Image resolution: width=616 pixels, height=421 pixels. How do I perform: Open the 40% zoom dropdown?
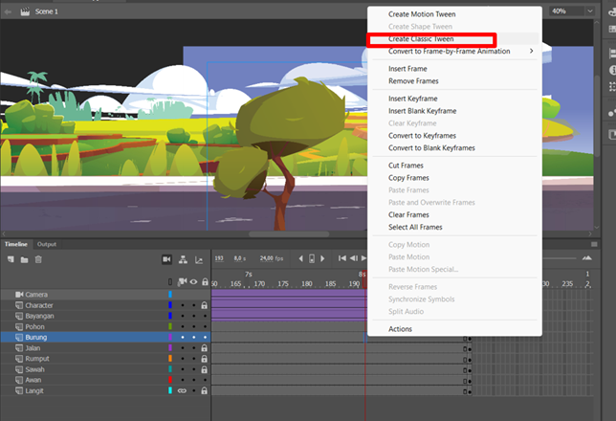tap(590, 11)
